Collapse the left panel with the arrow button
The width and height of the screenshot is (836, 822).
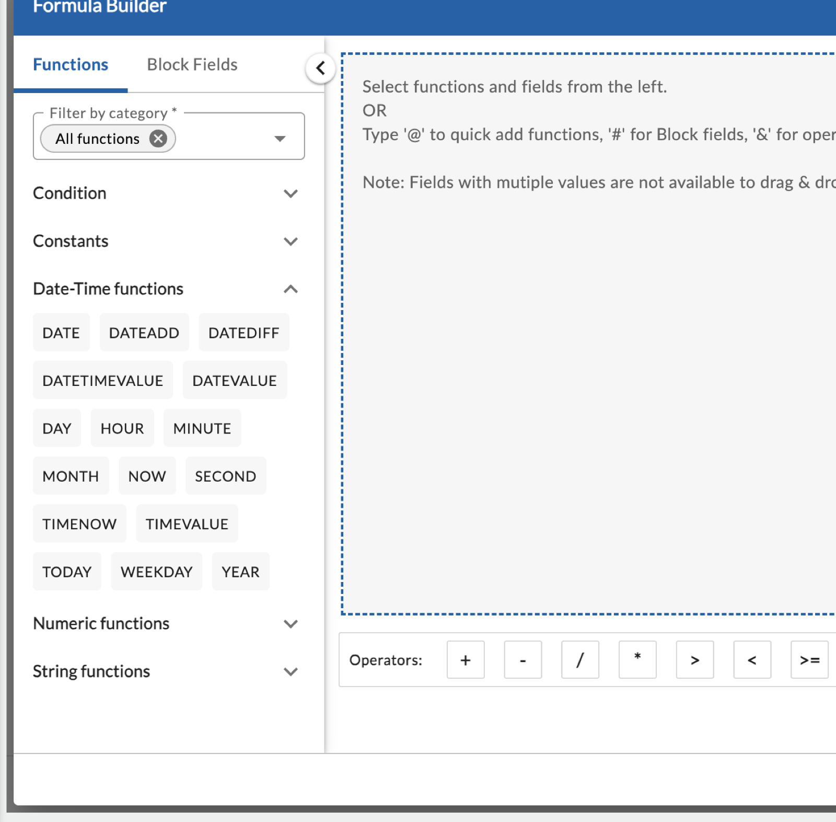pyautogui.click(x=320, y=68)
